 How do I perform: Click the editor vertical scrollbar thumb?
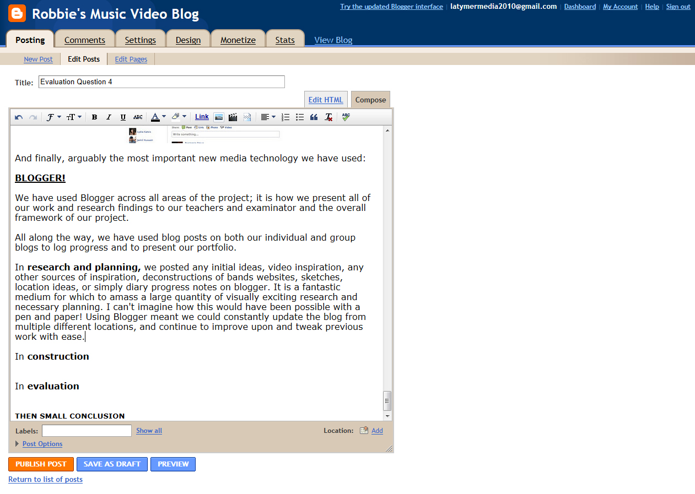click(x=387, y=401)
